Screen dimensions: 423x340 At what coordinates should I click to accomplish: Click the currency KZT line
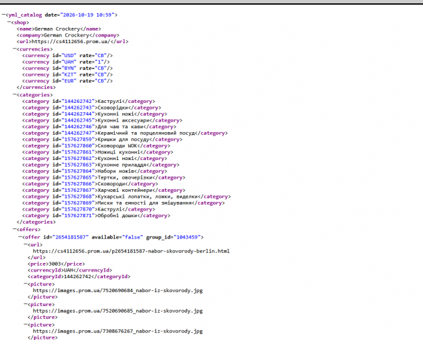pyautogui.click(x=68, y=74)
